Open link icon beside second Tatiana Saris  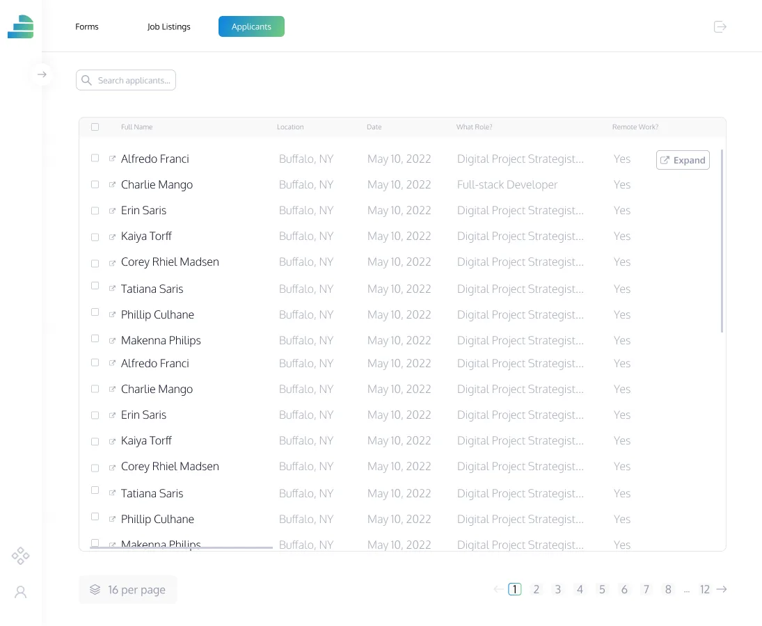pyautogui.click(x=112, y=492)
